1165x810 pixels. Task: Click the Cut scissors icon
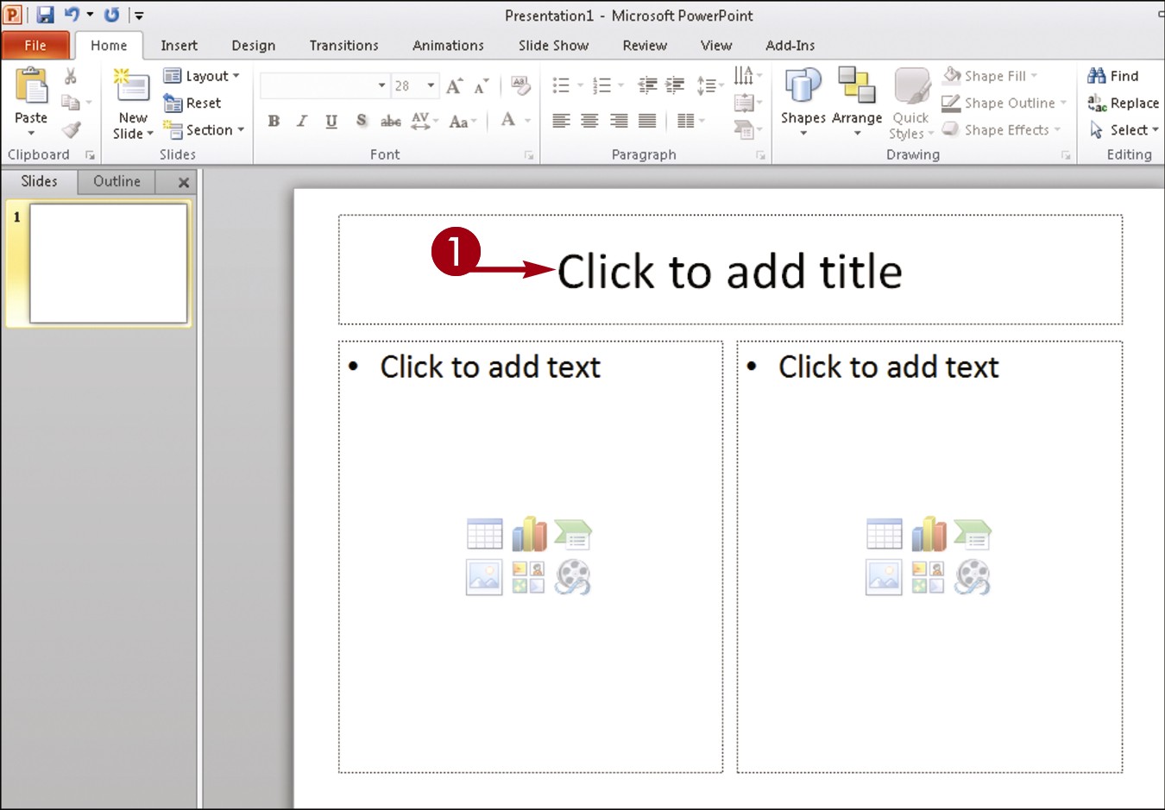pyautogui.click(x=71, y=77)
